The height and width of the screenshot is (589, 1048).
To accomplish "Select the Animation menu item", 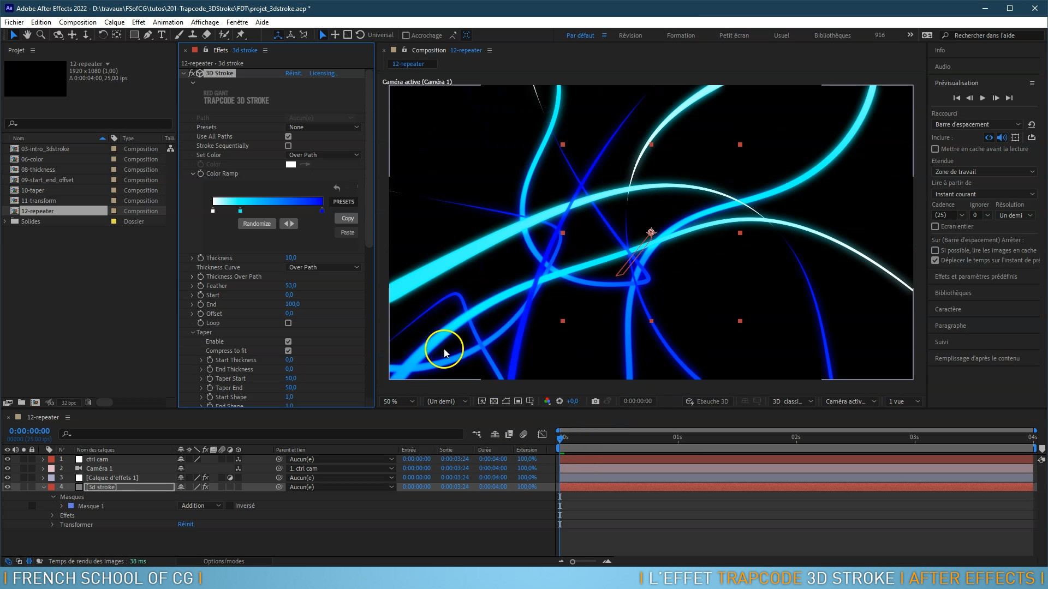I will pyautogui.click(x=168, y=22).
